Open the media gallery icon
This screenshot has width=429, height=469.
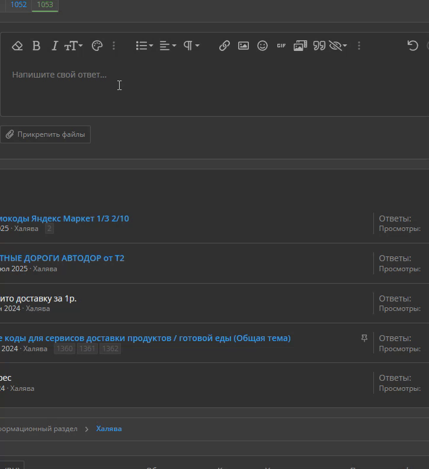tap(300, 46)
